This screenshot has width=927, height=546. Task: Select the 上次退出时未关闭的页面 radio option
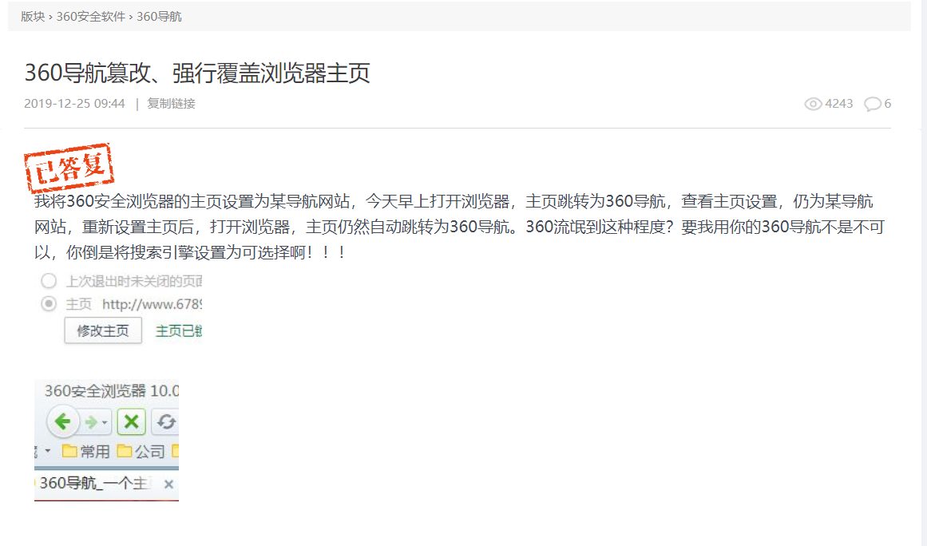(48, 281)
